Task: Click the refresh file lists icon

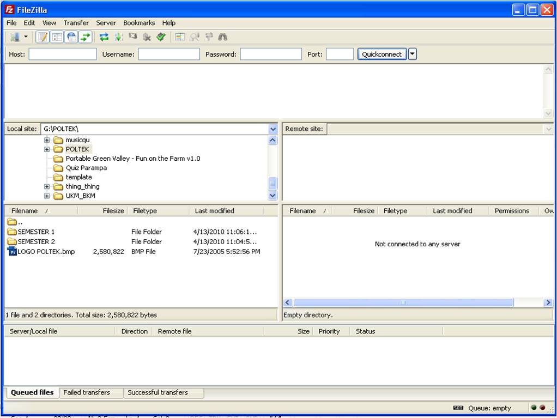Action: [104, 37]
